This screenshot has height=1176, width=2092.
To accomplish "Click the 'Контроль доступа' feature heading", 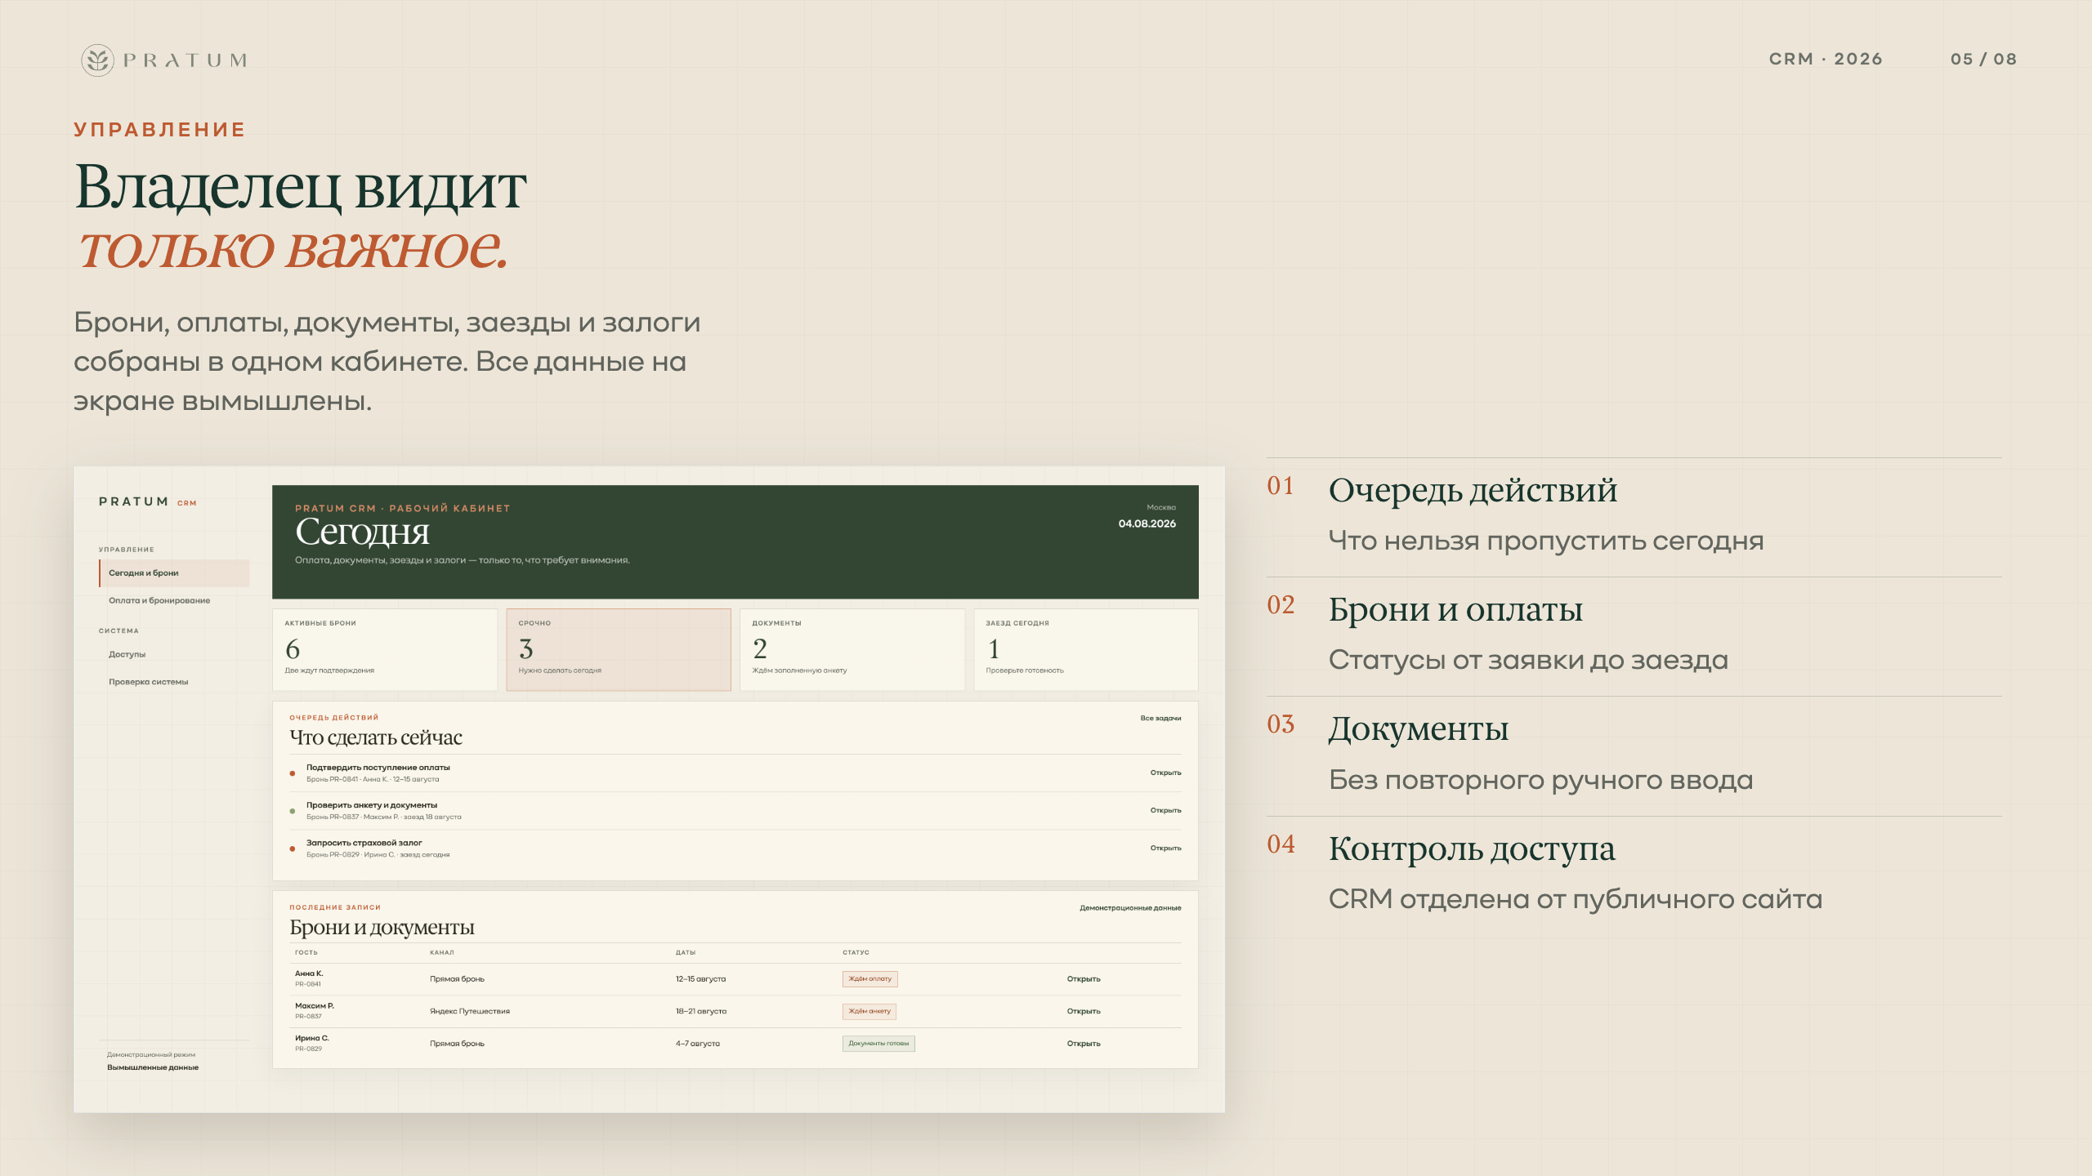I will [1472, 849].
